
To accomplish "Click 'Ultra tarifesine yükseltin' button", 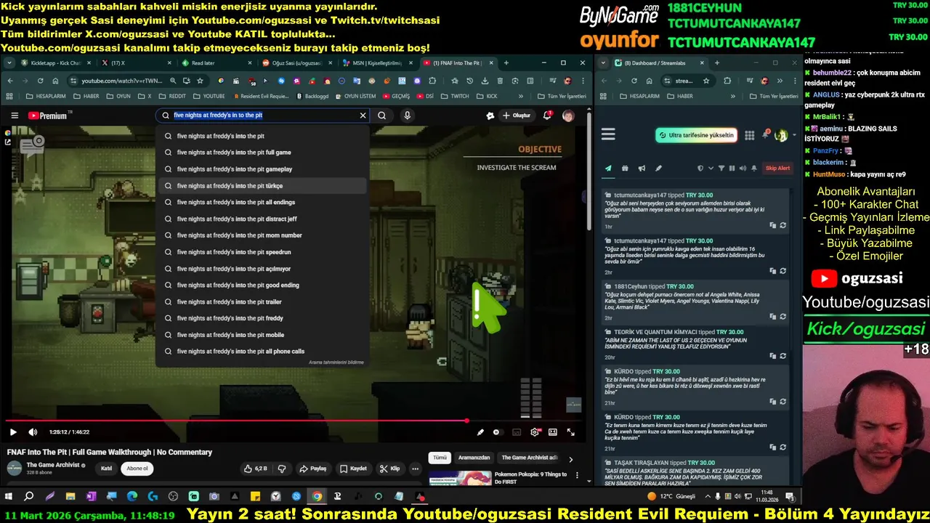I will point(697,135).
